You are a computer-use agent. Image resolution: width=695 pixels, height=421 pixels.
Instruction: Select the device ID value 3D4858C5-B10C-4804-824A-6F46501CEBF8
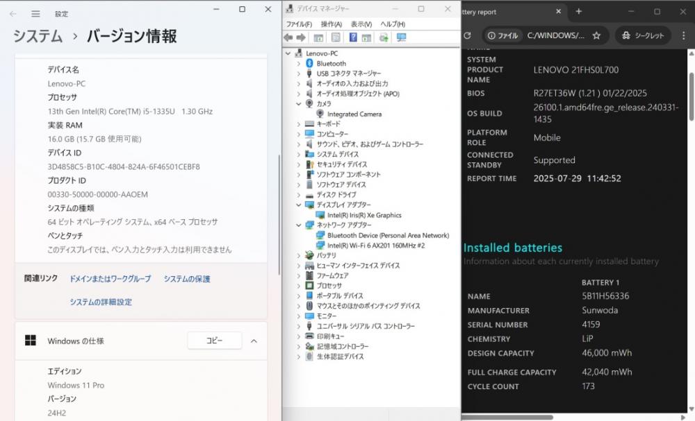point(124,166)
